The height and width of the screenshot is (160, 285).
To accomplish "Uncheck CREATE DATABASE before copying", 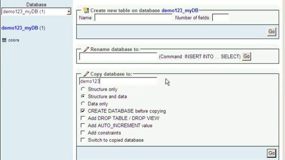I will 83,111.
